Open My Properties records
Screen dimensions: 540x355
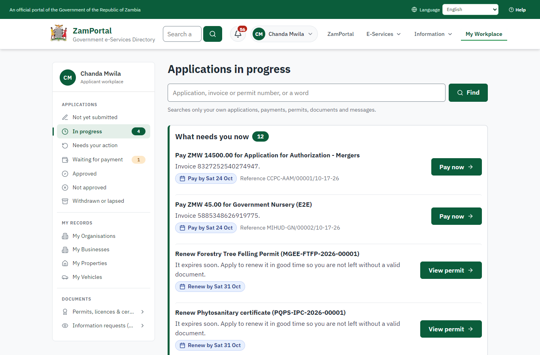pyautogui.click(x=104, y=263)
